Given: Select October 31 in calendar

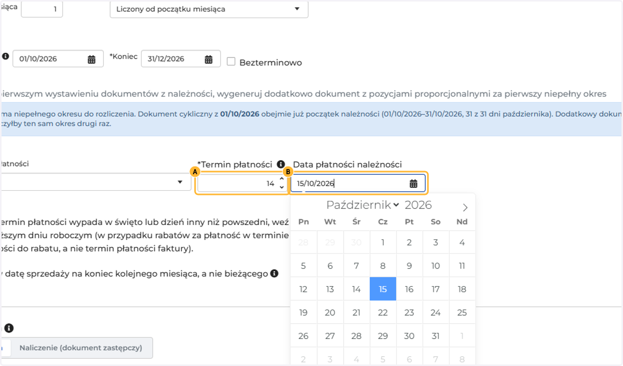Looking at the screenshot, I should point(436,335).
